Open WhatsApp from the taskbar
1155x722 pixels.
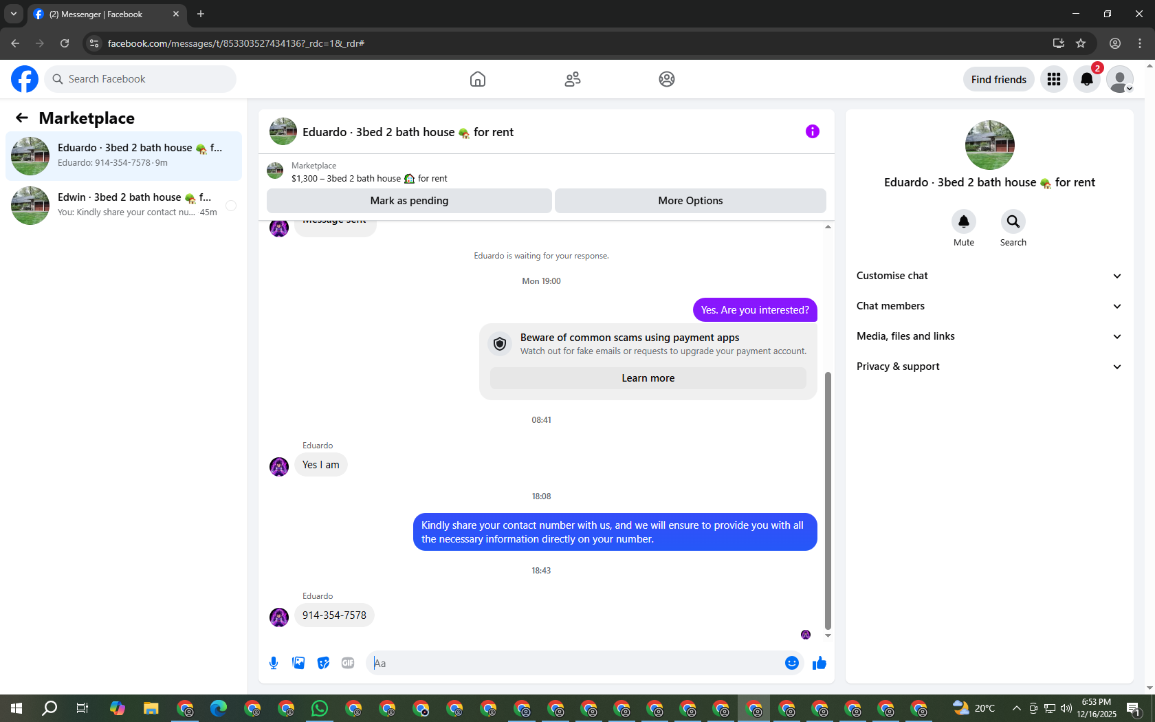click(x=320, y=708)
